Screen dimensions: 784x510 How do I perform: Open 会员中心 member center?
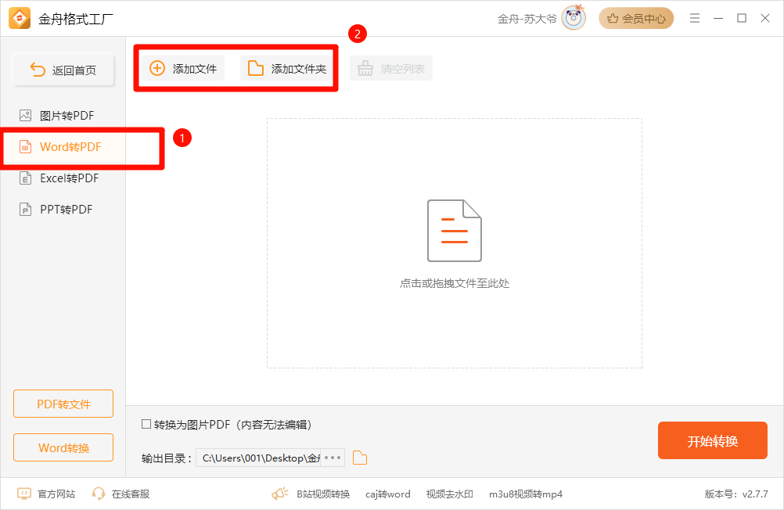(x=636, y=19)
